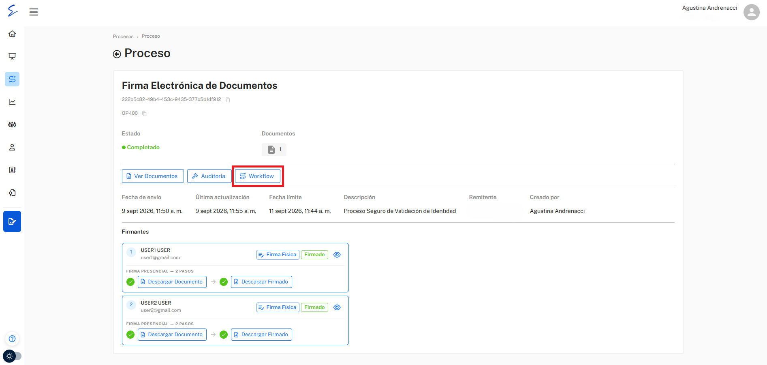Open the Workflow view
The height and width of the screenshot is (365, 767).
tap(258, 176)
